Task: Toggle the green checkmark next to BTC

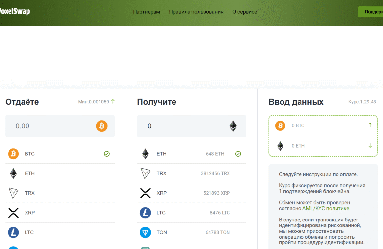Action: coord(107,154)
